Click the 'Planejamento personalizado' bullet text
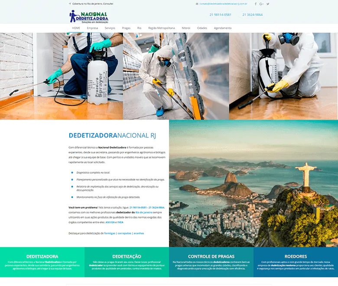338x286 pixels. tap(120, 179)
